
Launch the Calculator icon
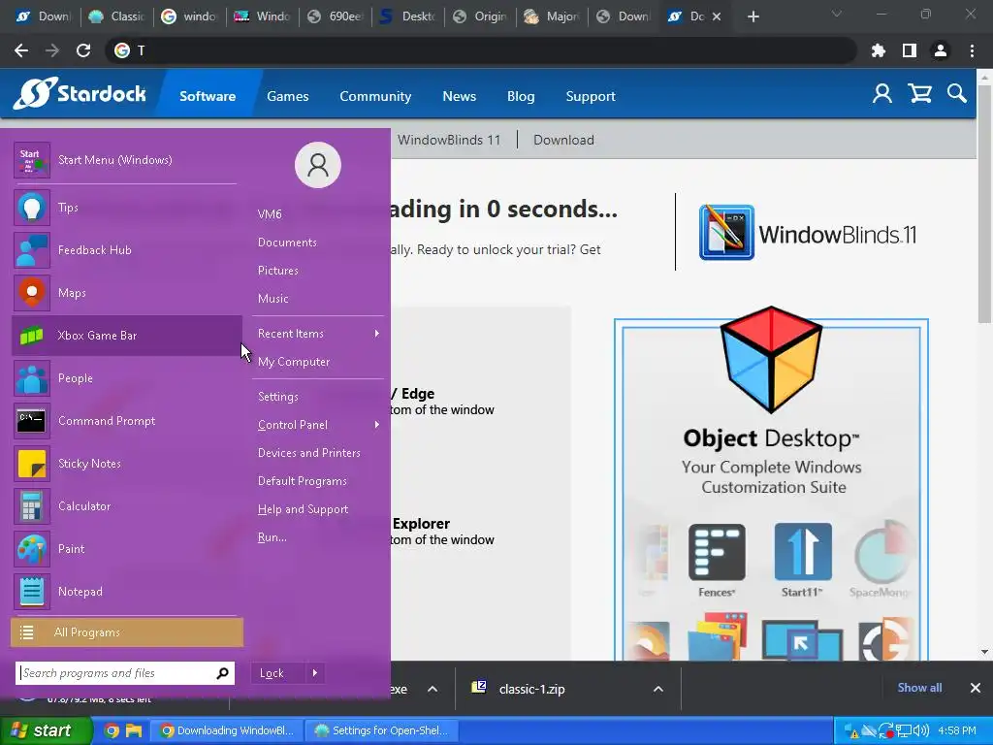[32, 506]
